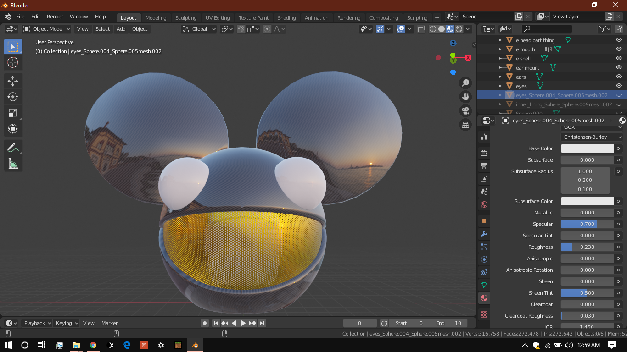Screen dimensions: 627x352
Task: Open the Physics properties tab
Action: point(484,259)
